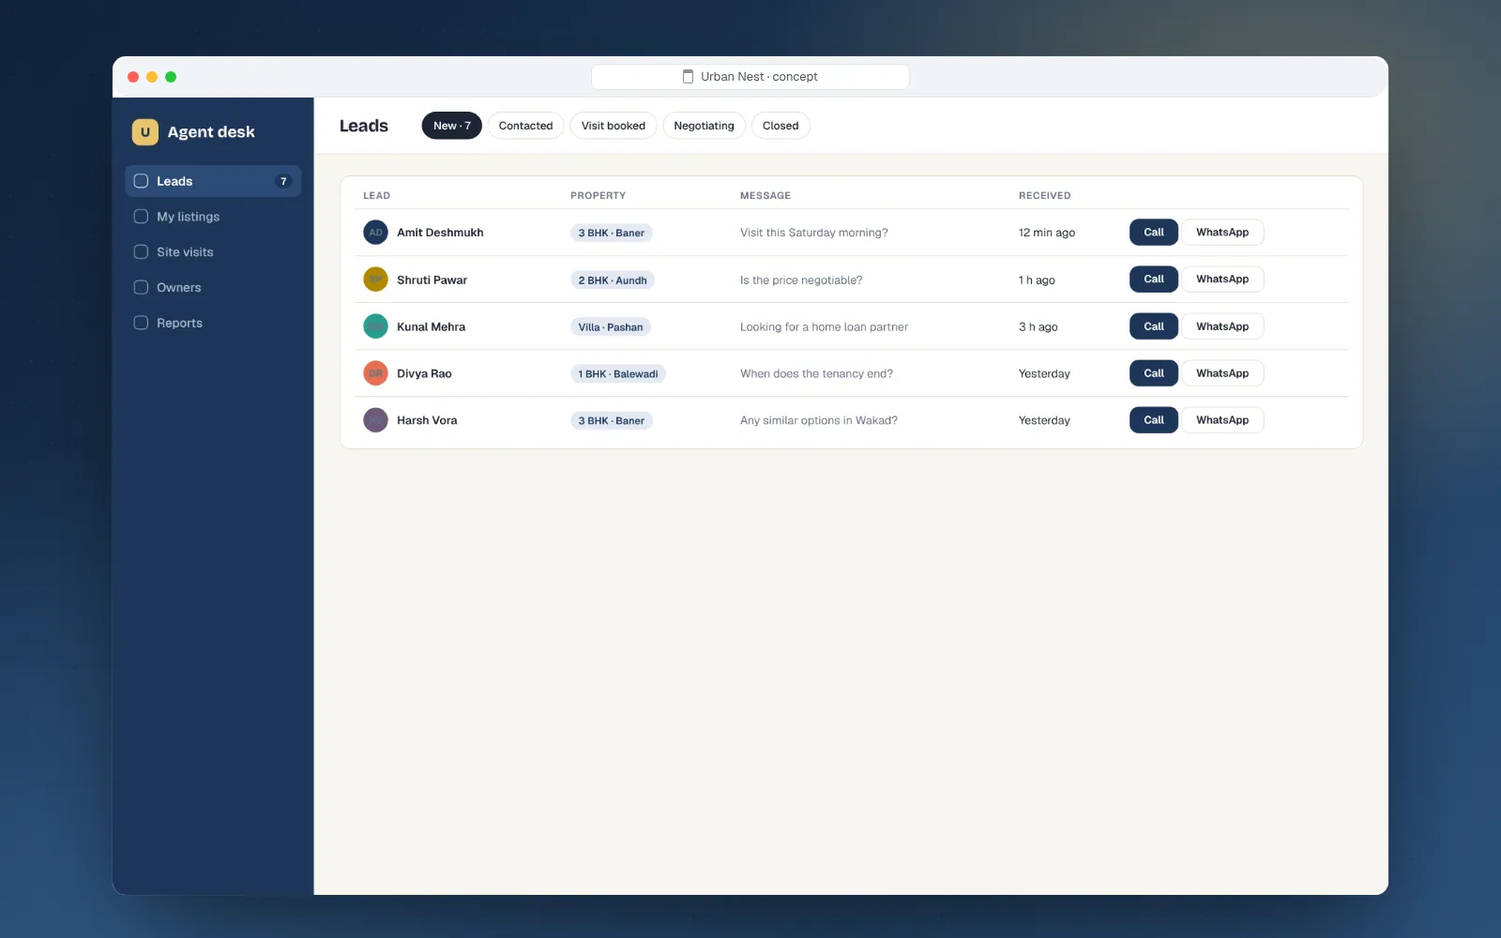
Task: Click the Leads count badge in sidebar
Action: 283,181
